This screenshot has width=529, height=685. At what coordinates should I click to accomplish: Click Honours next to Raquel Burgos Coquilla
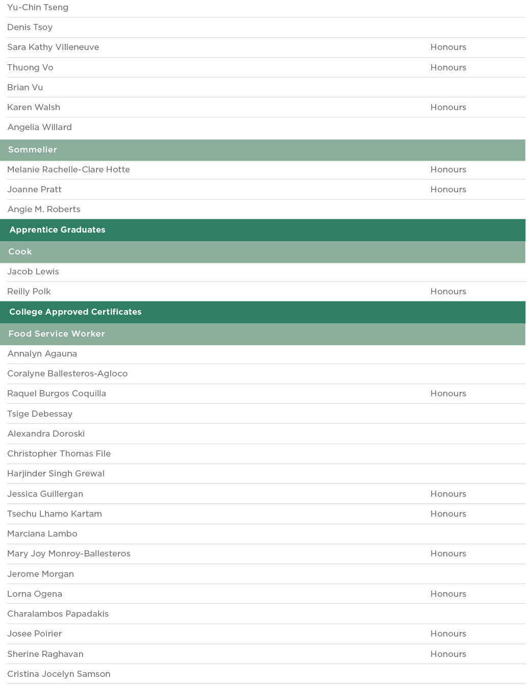pos(448,394)
